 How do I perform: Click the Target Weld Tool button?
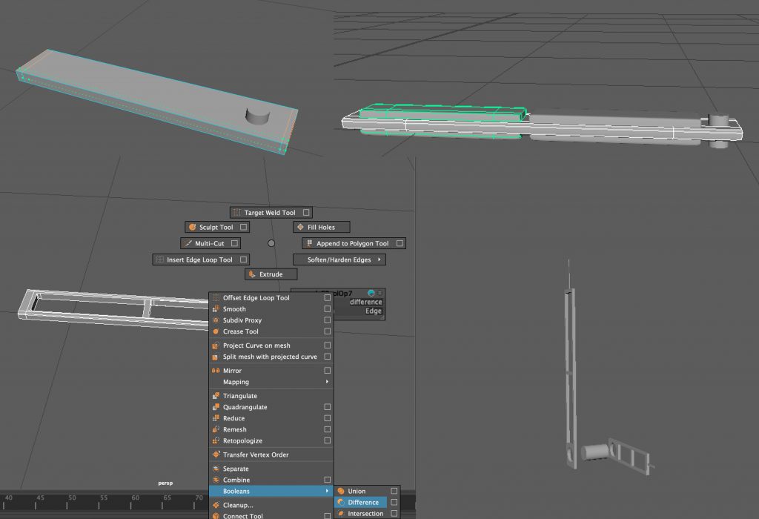click(271, 213)
